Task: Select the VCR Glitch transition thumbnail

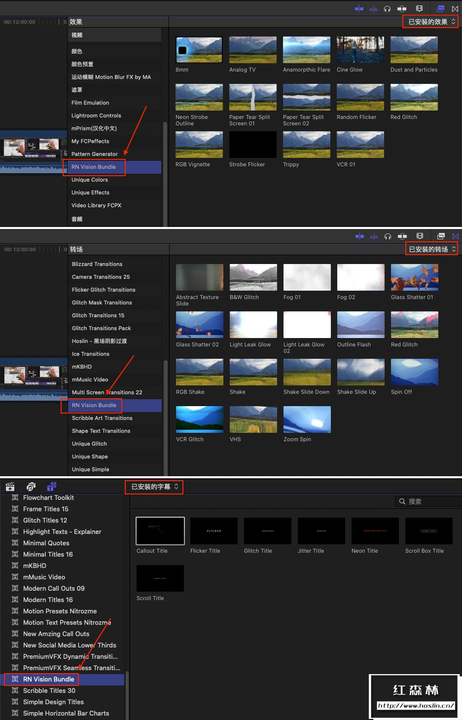Action: click(200, 419)
